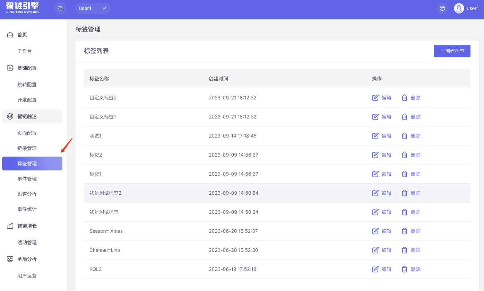Viewport: 484px width, 291px height.
Task: Go to 事件管理 menu item
Action: [x=27, y=179]
